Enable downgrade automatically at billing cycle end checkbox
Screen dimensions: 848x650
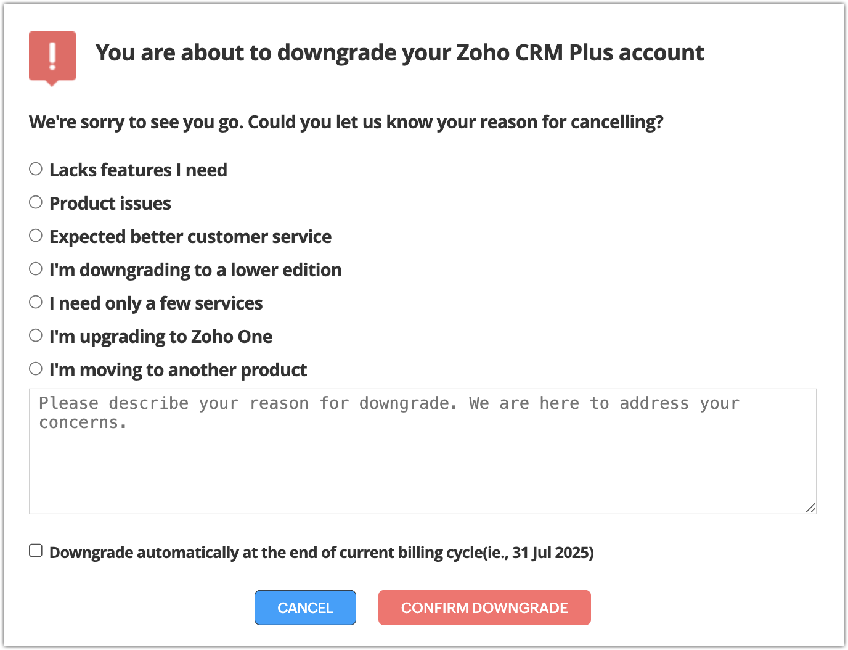coord(36,551)
